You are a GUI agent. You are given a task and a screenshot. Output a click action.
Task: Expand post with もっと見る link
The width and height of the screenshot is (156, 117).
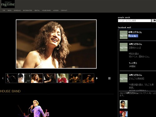(133, 63)
